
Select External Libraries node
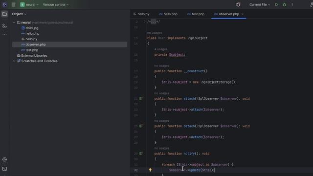(x=34, y=55)
